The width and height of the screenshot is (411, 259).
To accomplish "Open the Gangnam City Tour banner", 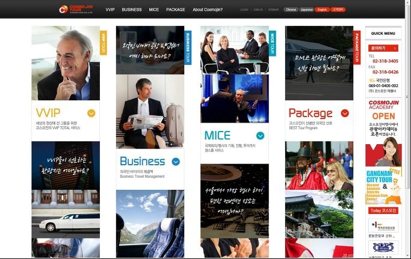I will coord(383,186).
